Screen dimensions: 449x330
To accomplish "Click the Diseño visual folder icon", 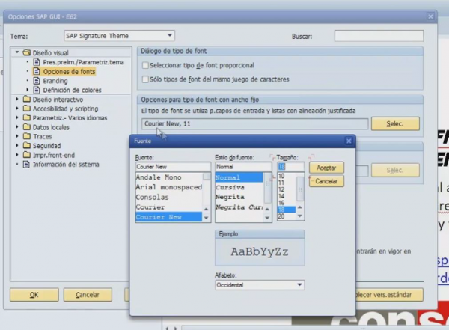I will coord(27,52).
